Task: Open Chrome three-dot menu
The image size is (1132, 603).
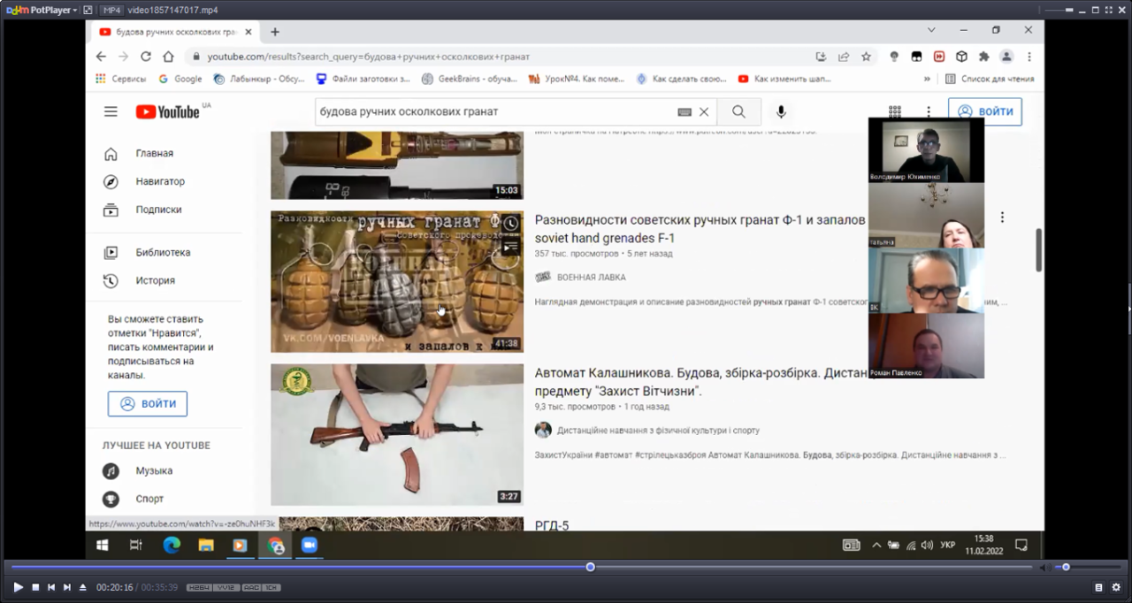Action: pos(1029,57)
